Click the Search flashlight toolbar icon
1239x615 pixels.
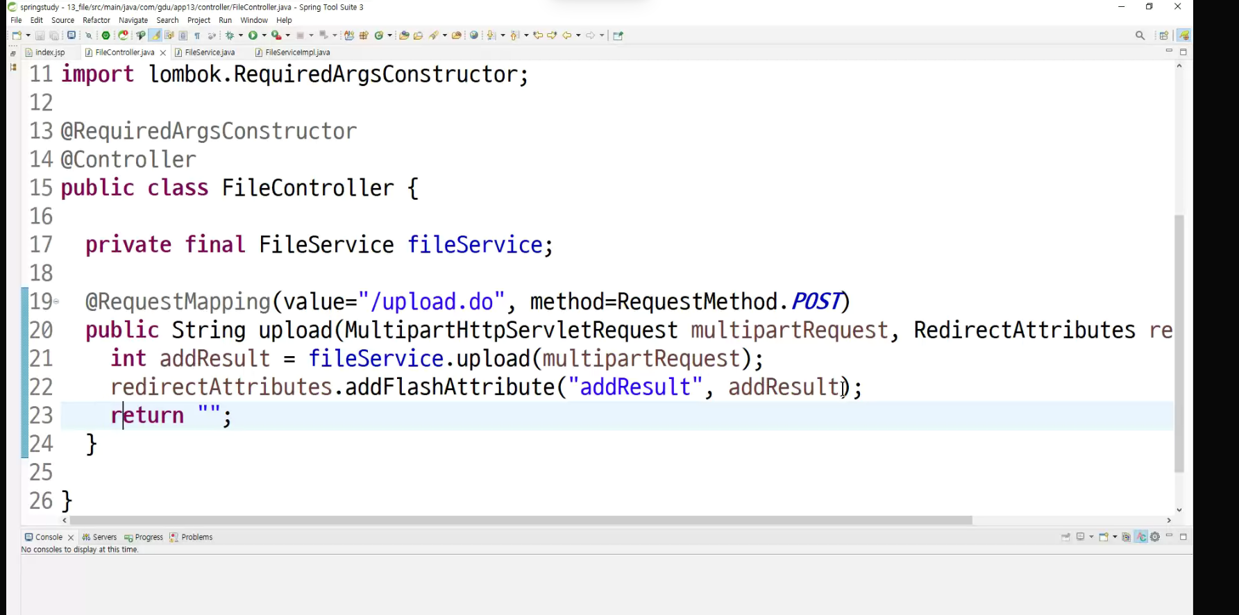[x=434, y=35]
